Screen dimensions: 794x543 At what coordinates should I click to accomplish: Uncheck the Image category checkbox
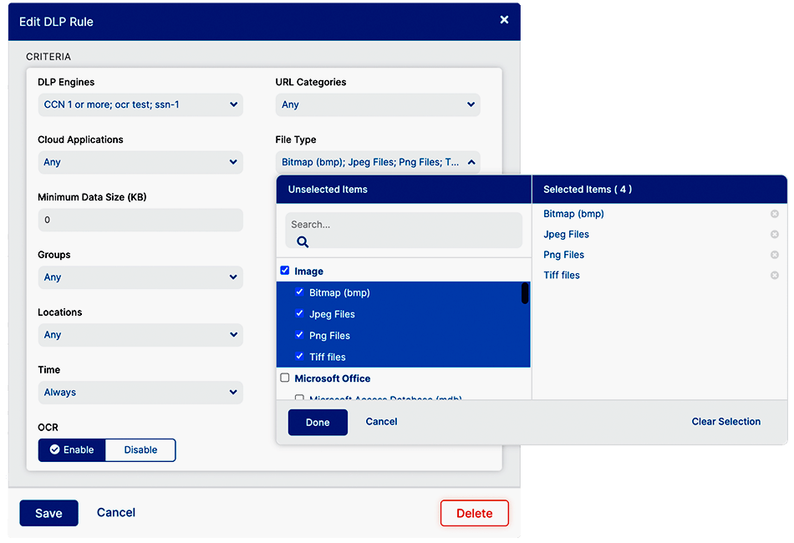(285, 271)
